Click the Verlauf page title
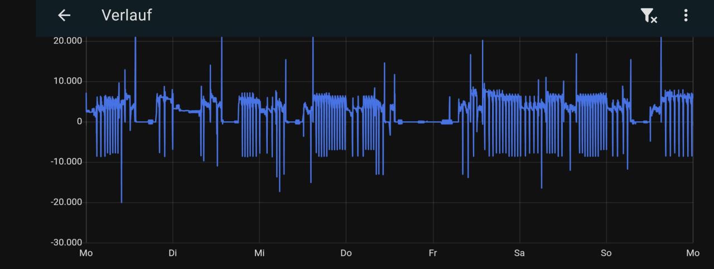Screen dimensions: 714x269 [127, 16]
